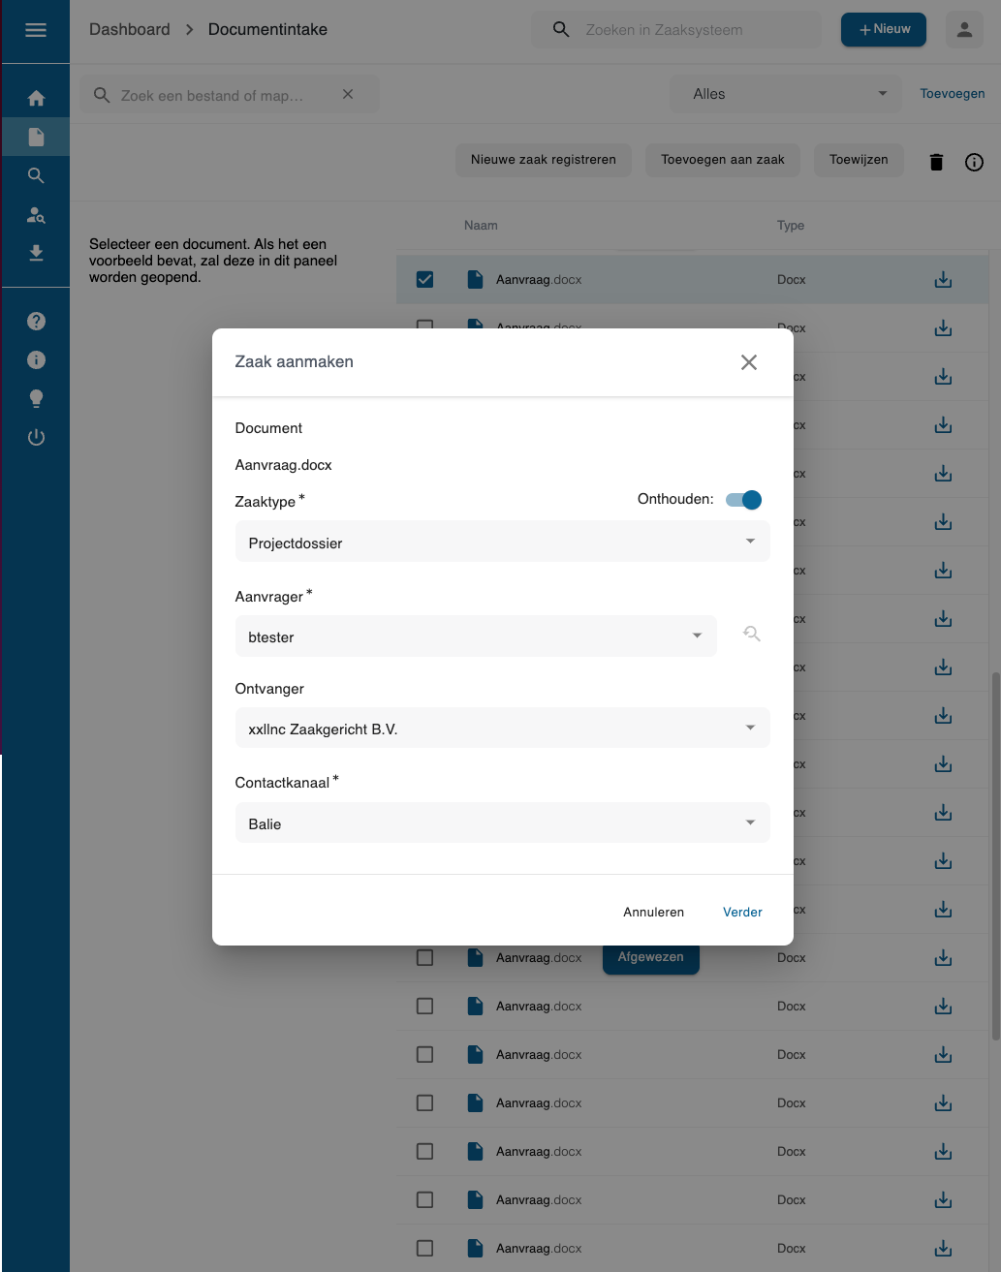Screen dimensions: 1001x1272
Task: Uncheck the selected Aanvraag.docx checkbox
Action: pos(424,280)
